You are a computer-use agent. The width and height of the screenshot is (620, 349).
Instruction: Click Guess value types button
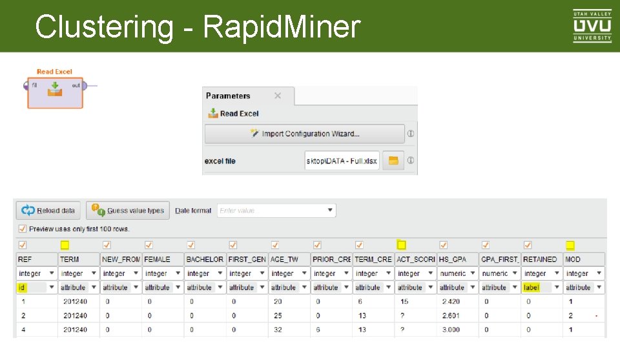(128, 211)
